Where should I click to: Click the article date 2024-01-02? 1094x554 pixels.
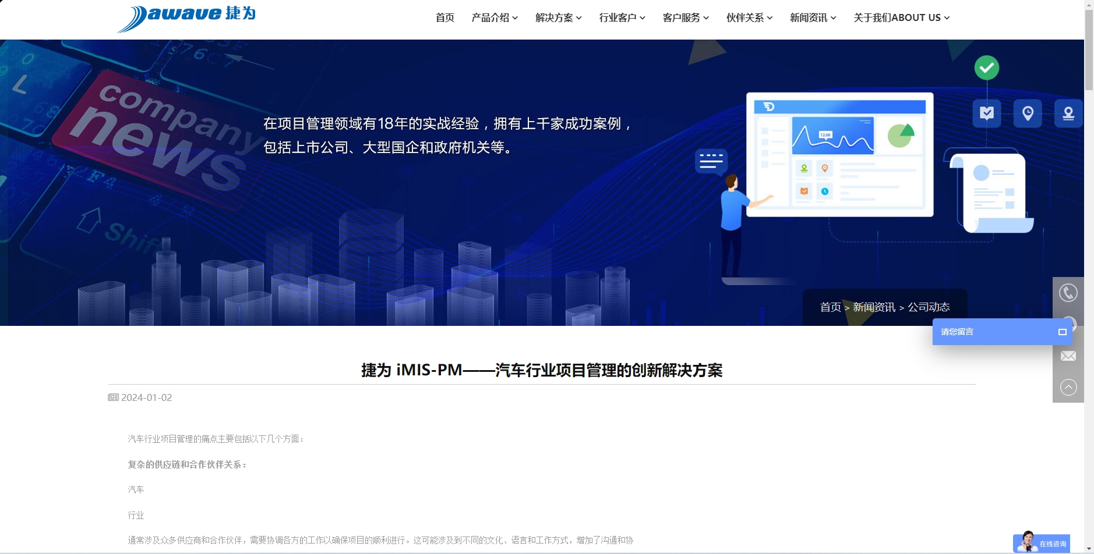(x=146, y=397)
